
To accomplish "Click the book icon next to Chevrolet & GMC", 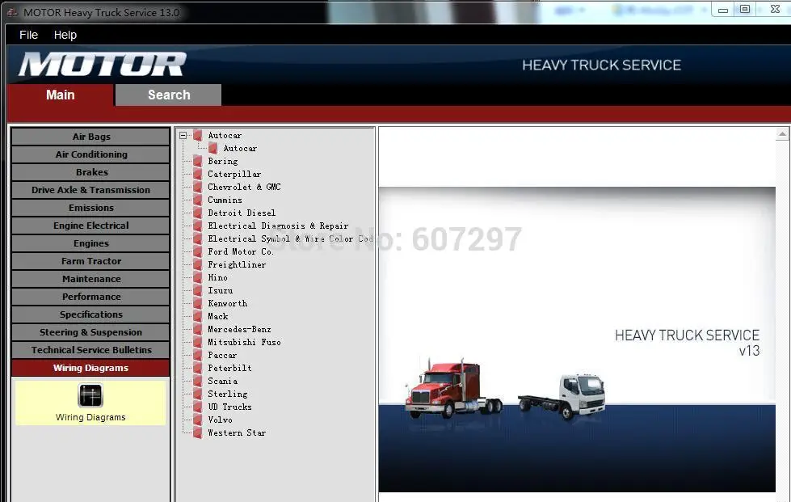I will (198, 188).
